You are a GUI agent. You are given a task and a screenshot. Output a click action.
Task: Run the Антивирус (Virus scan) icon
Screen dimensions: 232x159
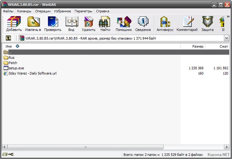click(x=165, y=21)
